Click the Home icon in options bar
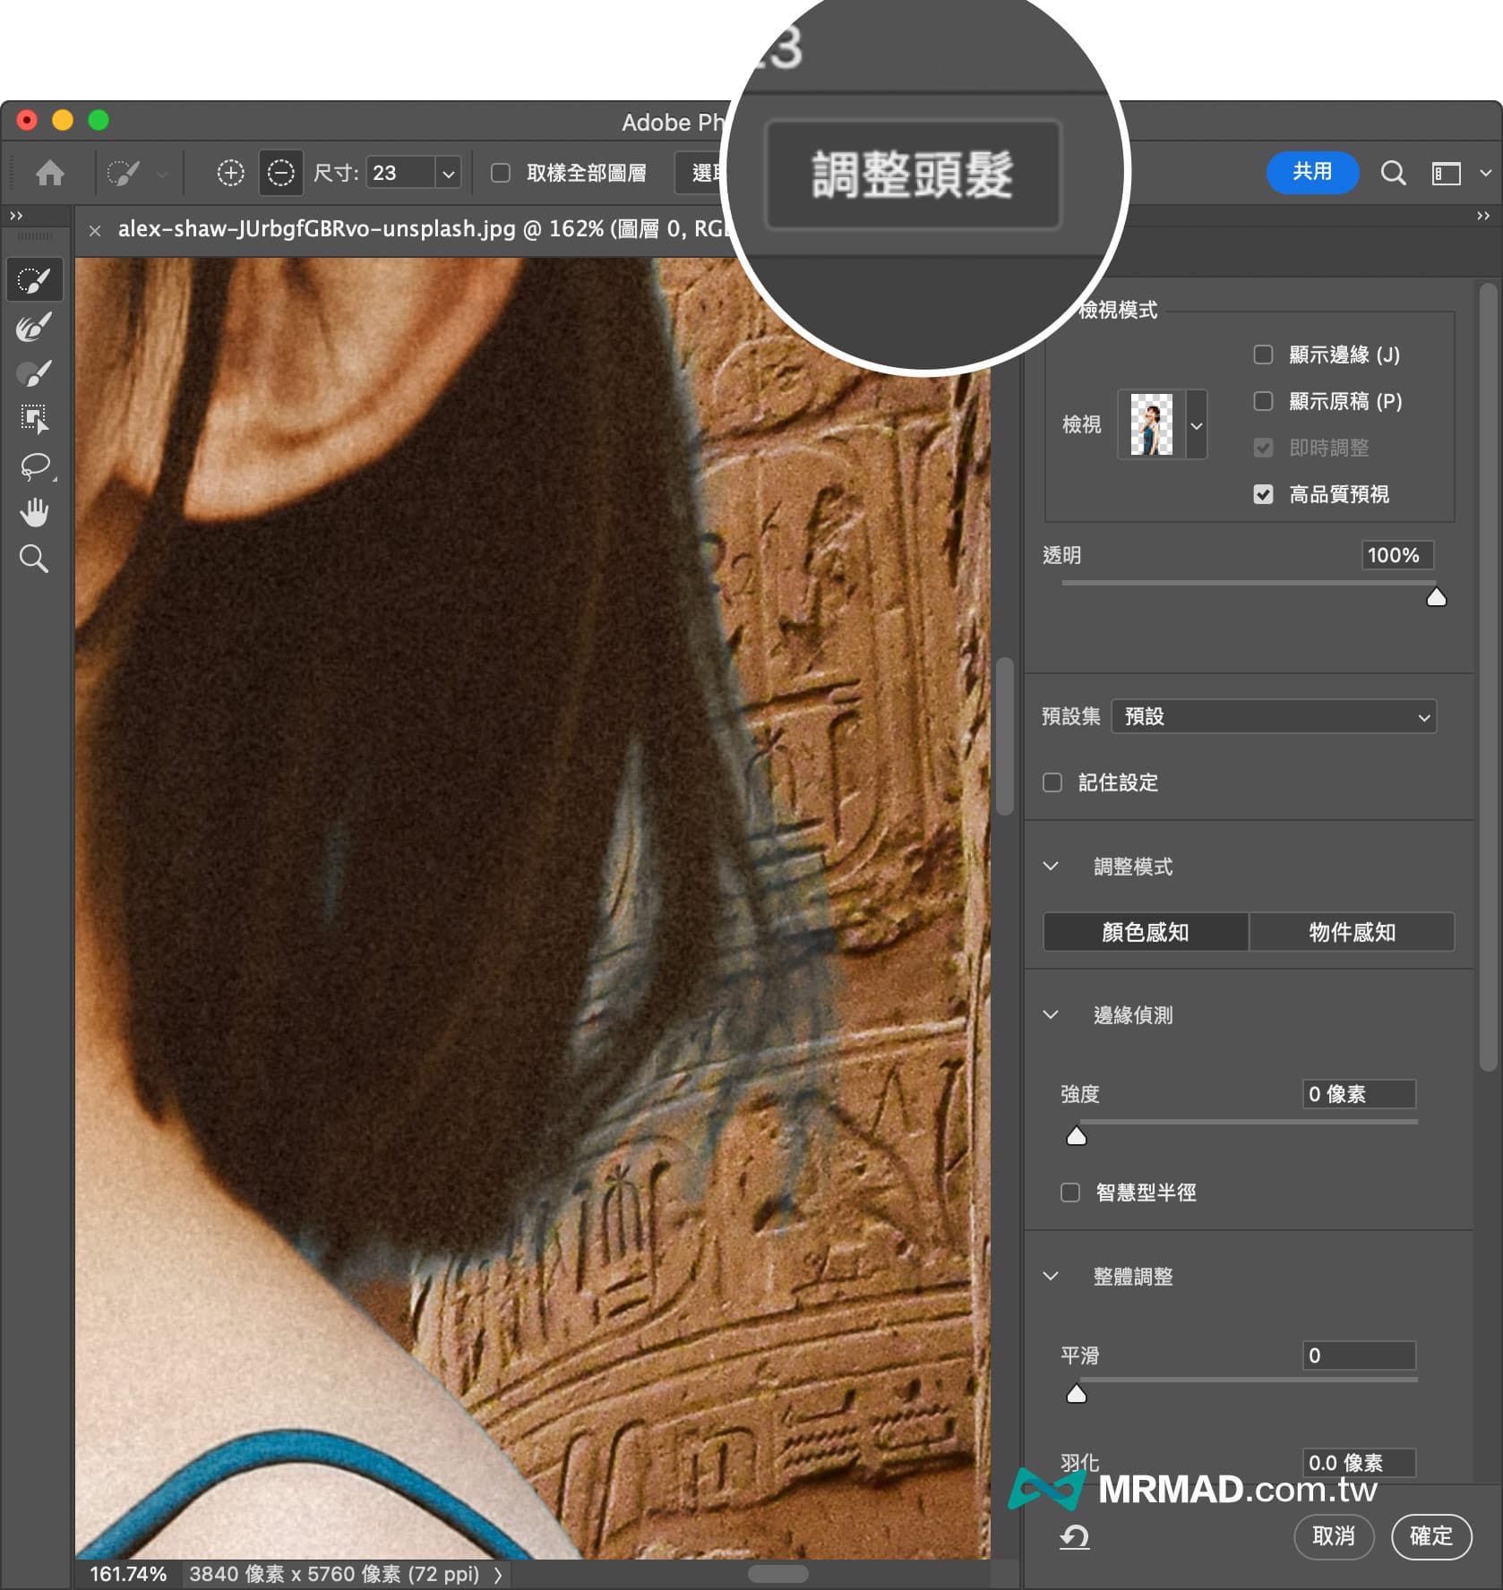Image resolution: width=1503 pixels, height=1590 pixels. tap(50, 173)
